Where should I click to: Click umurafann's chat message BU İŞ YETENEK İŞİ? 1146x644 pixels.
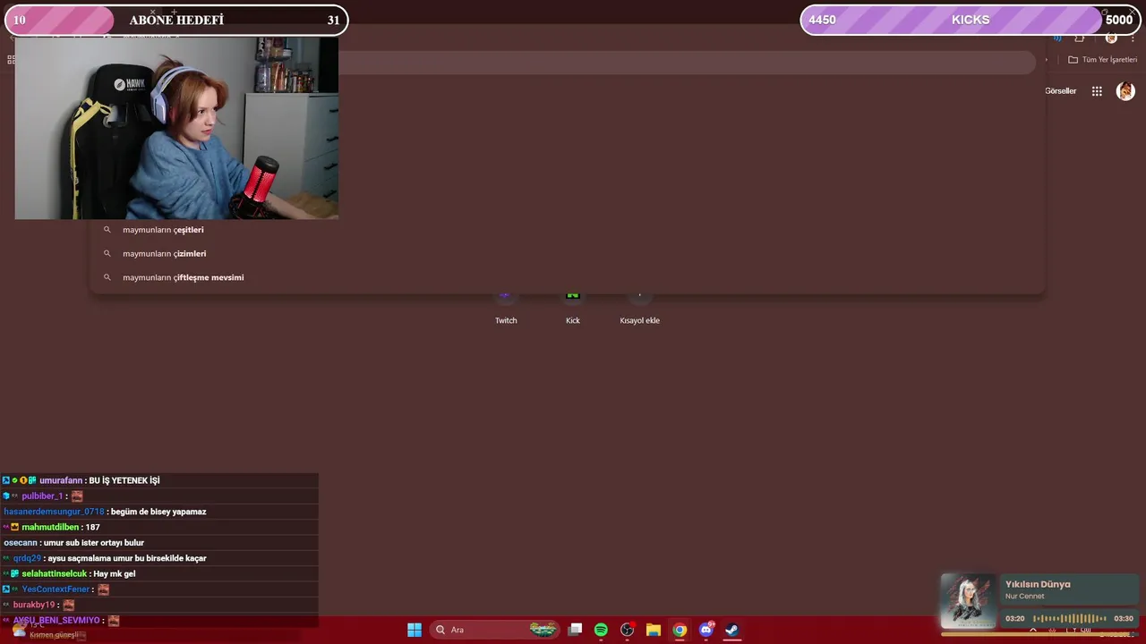(124, 480)
